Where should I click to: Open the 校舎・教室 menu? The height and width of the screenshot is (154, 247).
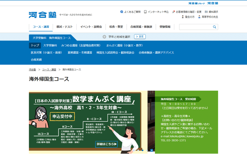pyautogui.click(x=116, y=27)
